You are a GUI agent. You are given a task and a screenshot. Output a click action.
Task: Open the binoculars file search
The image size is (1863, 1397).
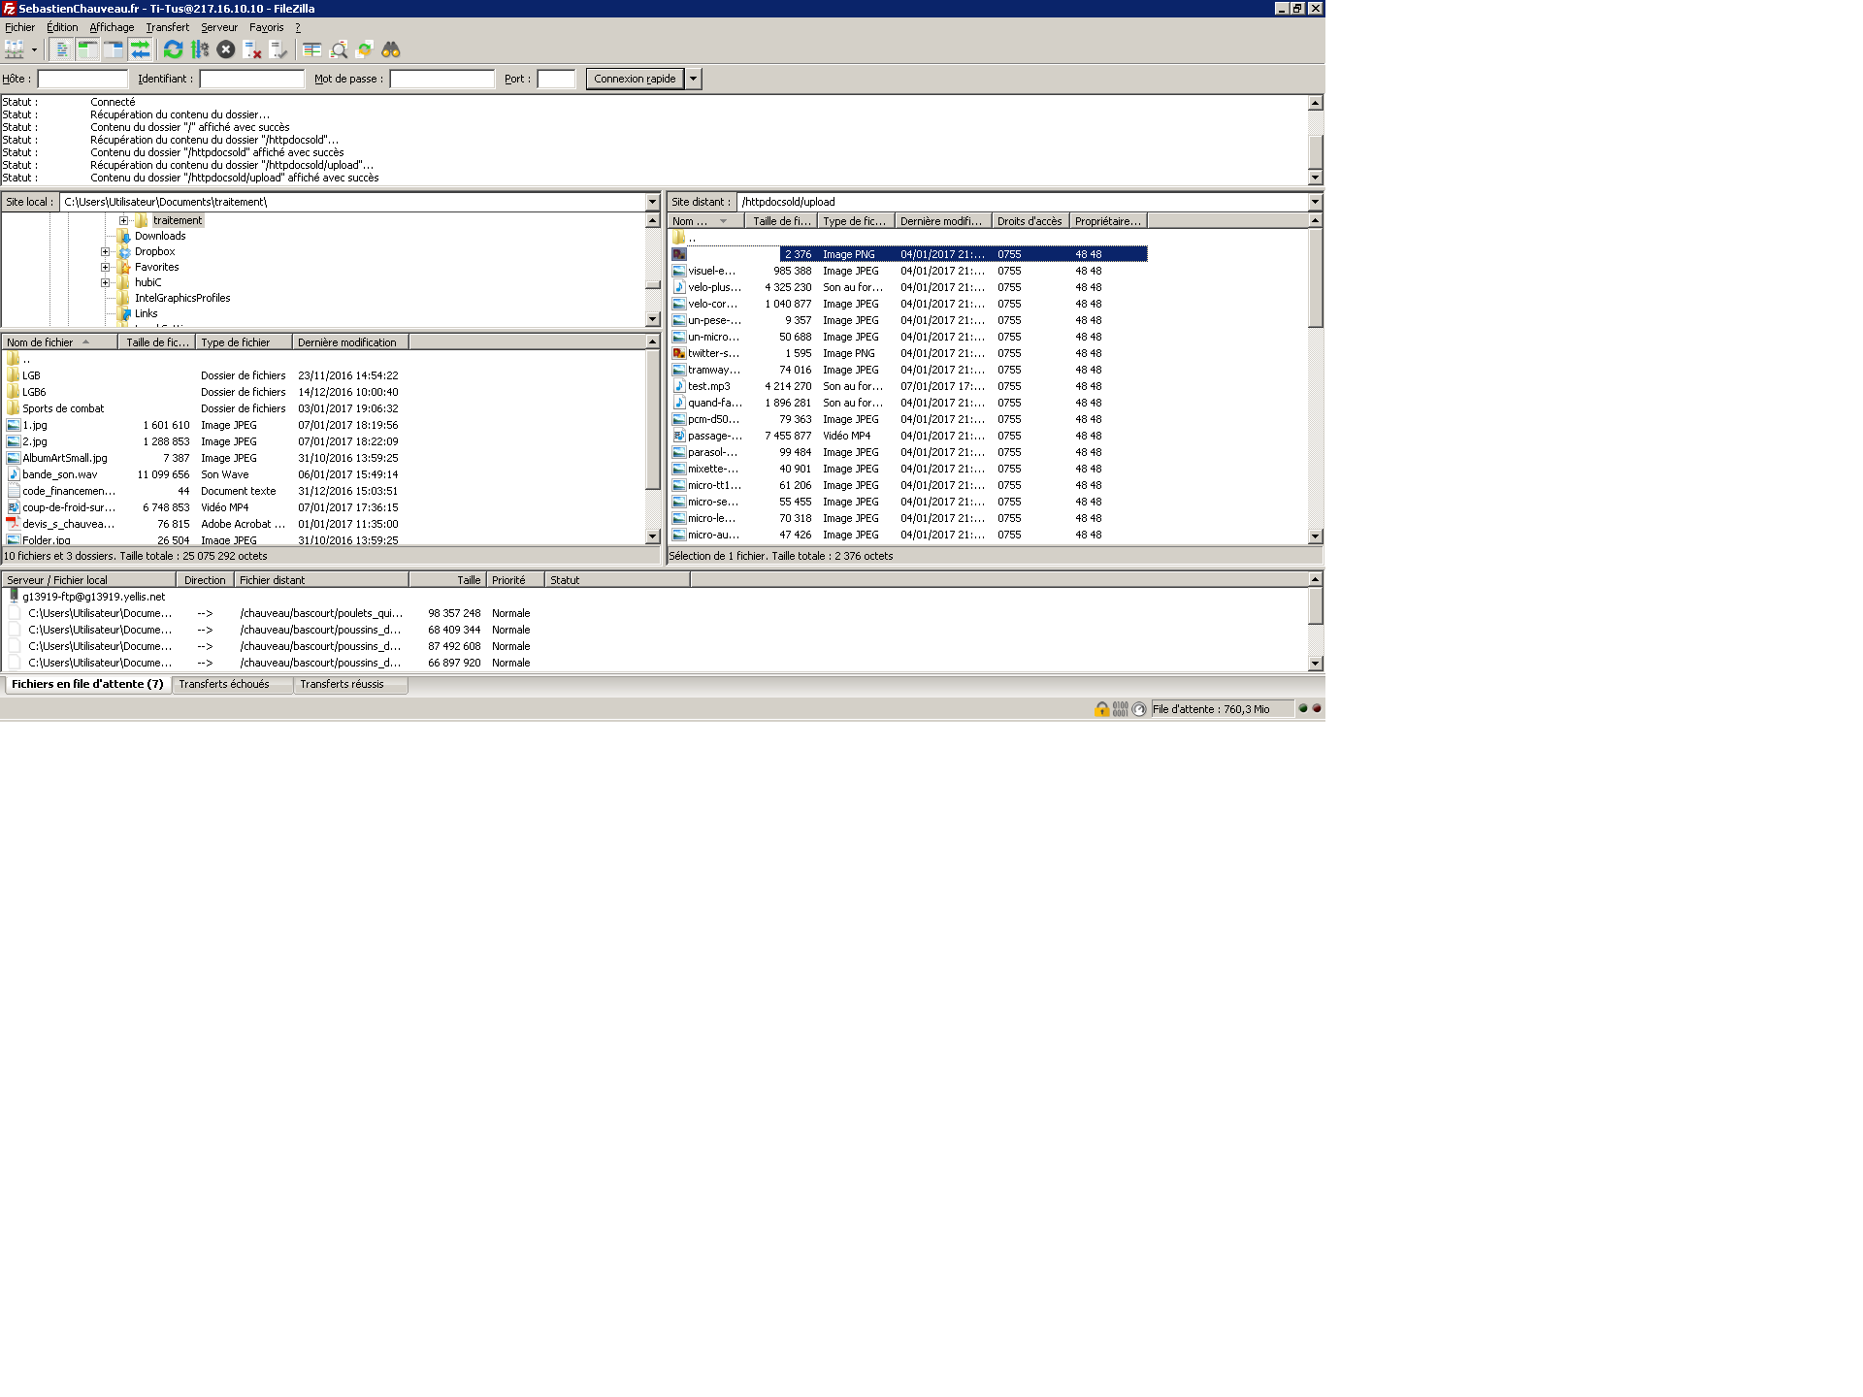(391, 49)
